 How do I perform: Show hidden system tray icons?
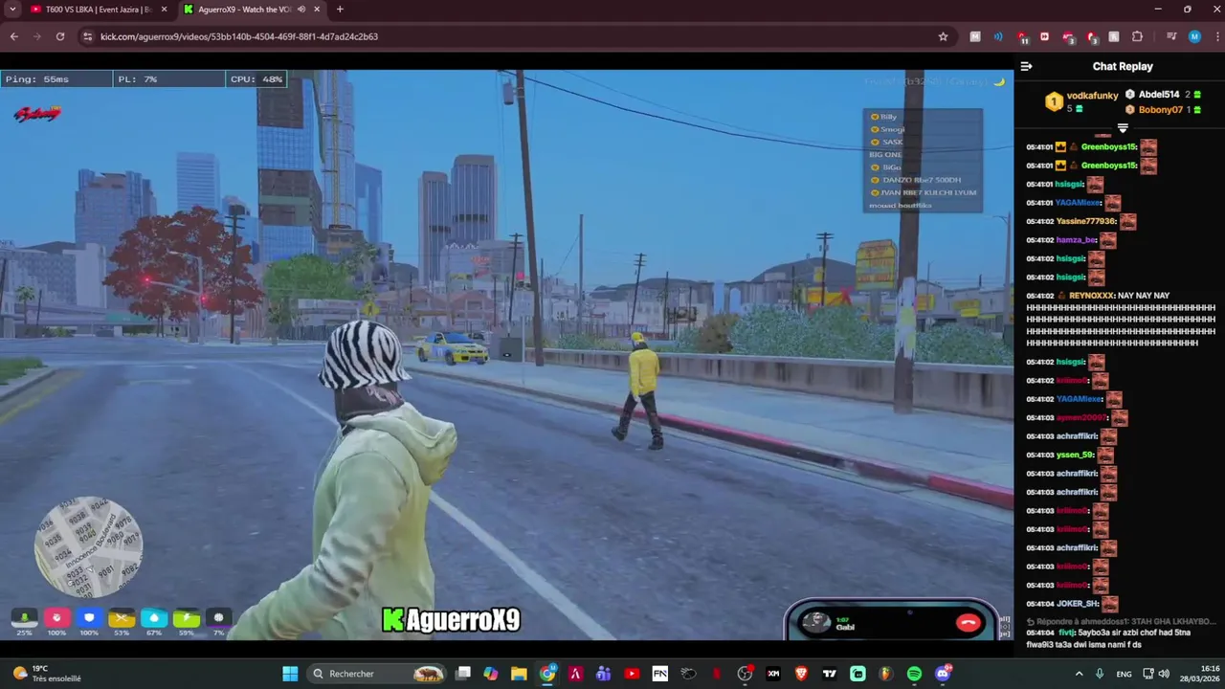[1080, 674]
